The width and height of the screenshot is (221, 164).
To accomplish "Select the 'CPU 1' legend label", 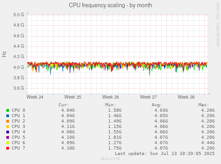I will pyautogui.click(x=18, y=116).
